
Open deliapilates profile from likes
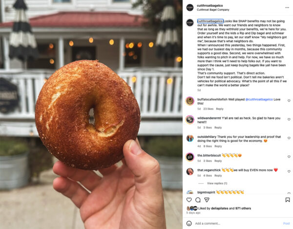220,208
